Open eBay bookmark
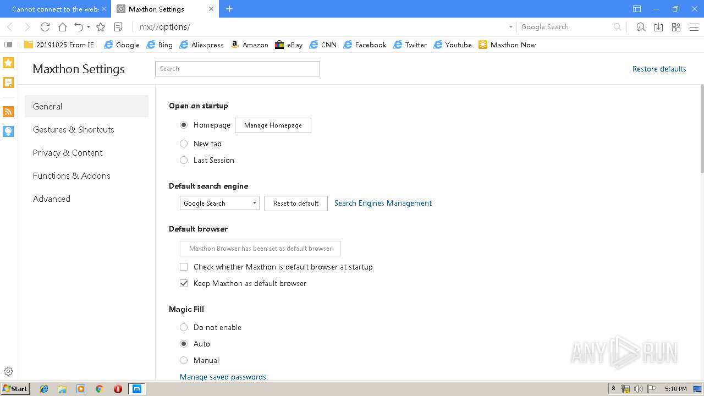 click(289, 45)
